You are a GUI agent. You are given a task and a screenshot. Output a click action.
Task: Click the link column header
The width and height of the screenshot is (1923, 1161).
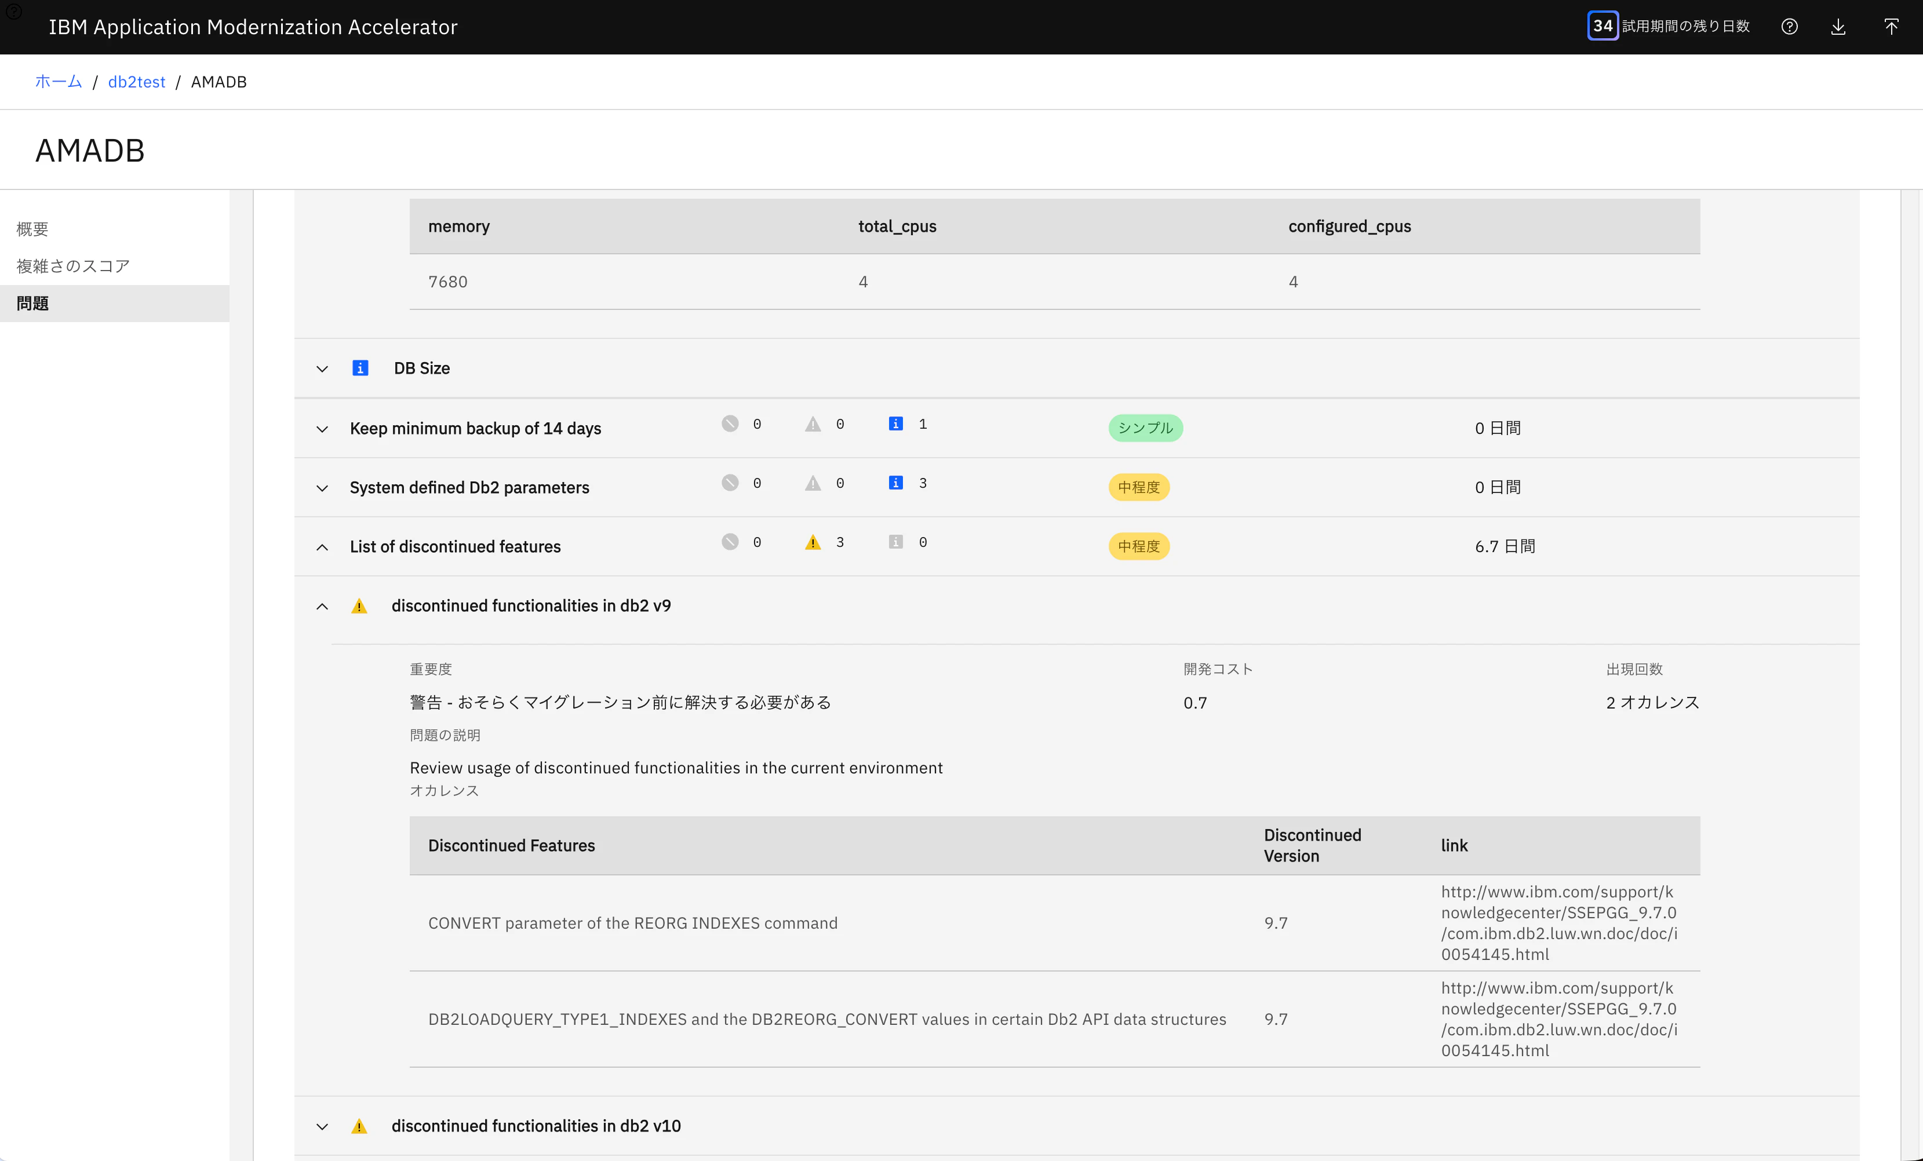click(1454, 845)
